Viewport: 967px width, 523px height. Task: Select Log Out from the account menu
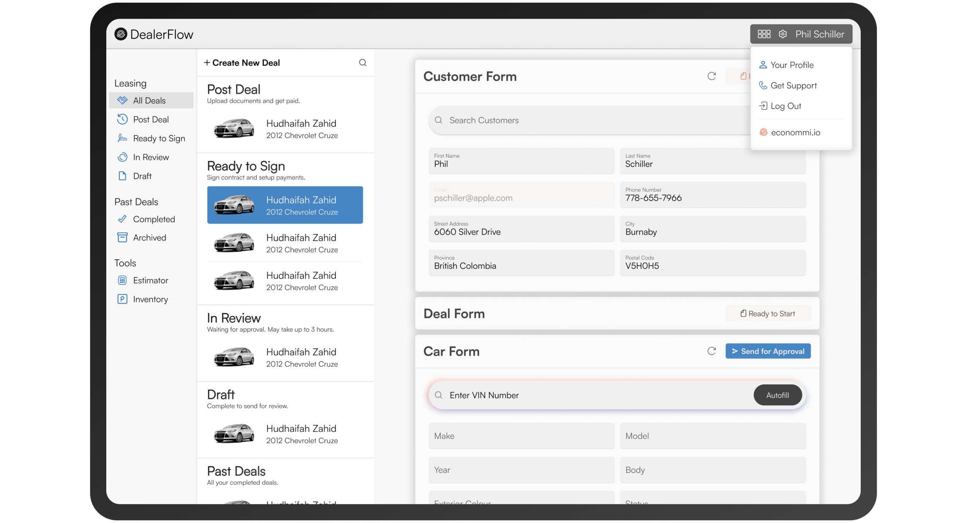coord(786,106)
